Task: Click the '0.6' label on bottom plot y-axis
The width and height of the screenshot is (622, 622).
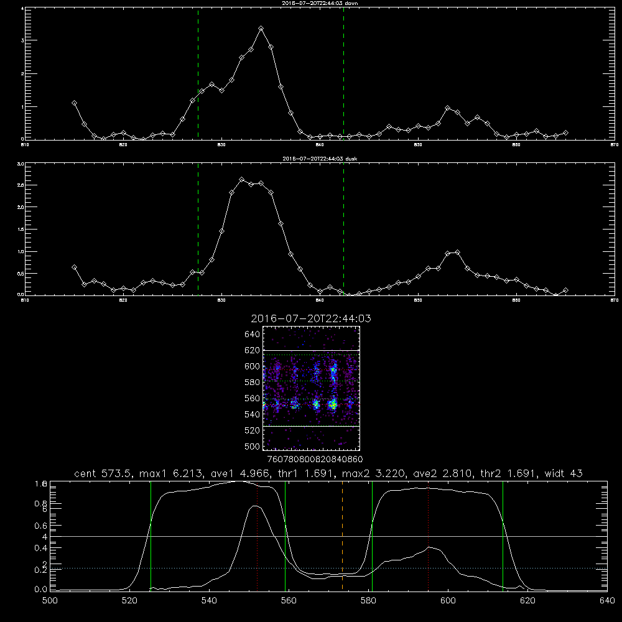Action: pyautogui.click(x=40, y=526)
